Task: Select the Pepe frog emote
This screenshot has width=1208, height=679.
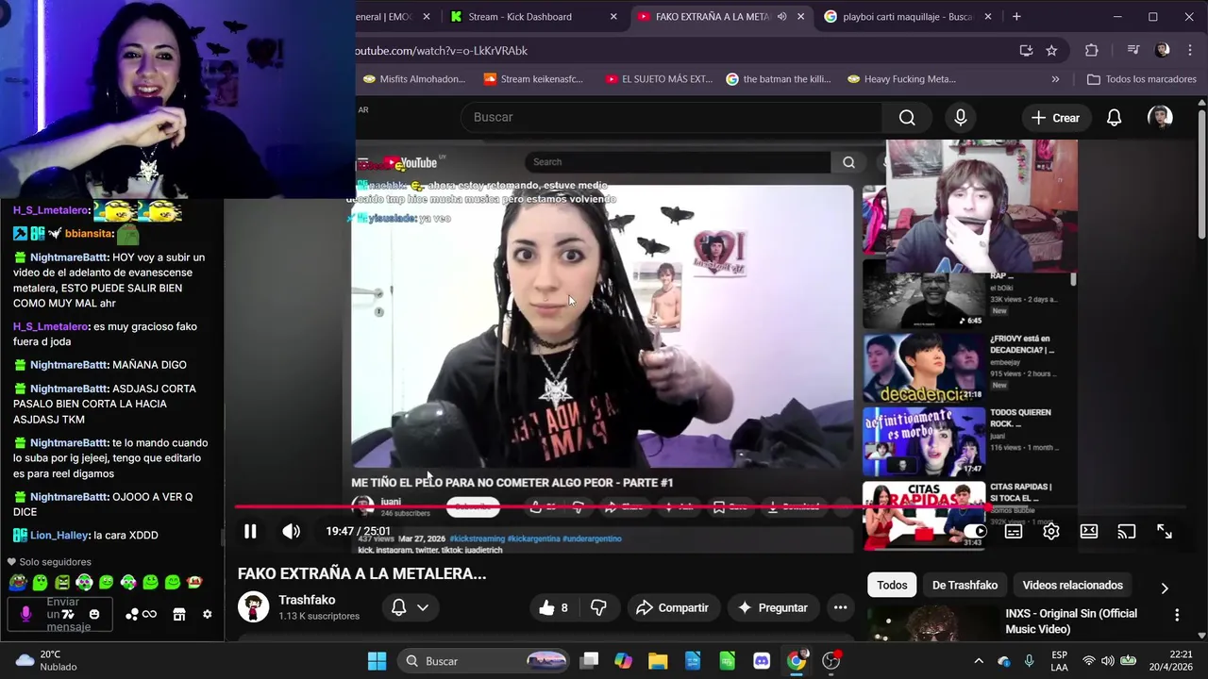Action: (x=18, y=583)
